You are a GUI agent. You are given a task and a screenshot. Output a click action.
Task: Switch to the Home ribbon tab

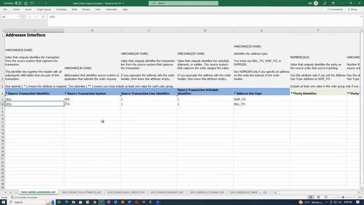pyautogui.click(x=16, y=10)
